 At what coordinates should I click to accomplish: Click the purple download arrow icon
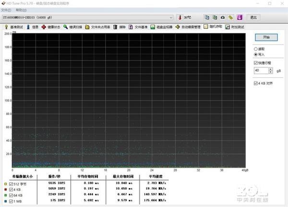pos(239,17)
